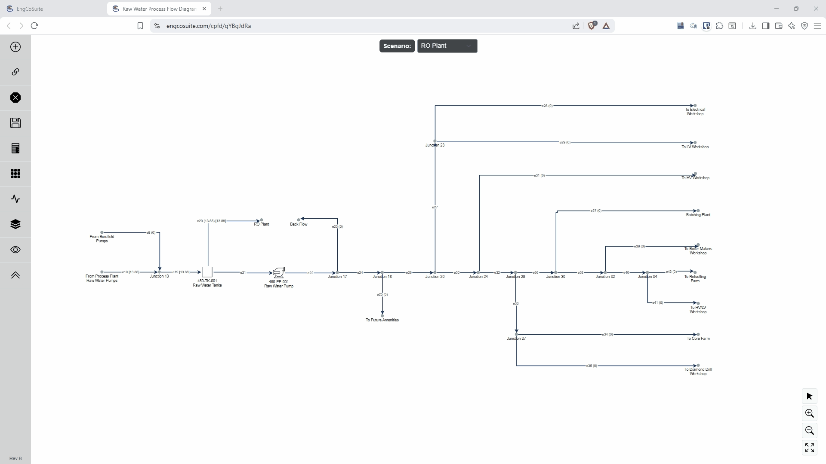Switch to the EngCoSuite browser tab
The width and height of the screenshot is (826, 464).
[x=53, y=9]
